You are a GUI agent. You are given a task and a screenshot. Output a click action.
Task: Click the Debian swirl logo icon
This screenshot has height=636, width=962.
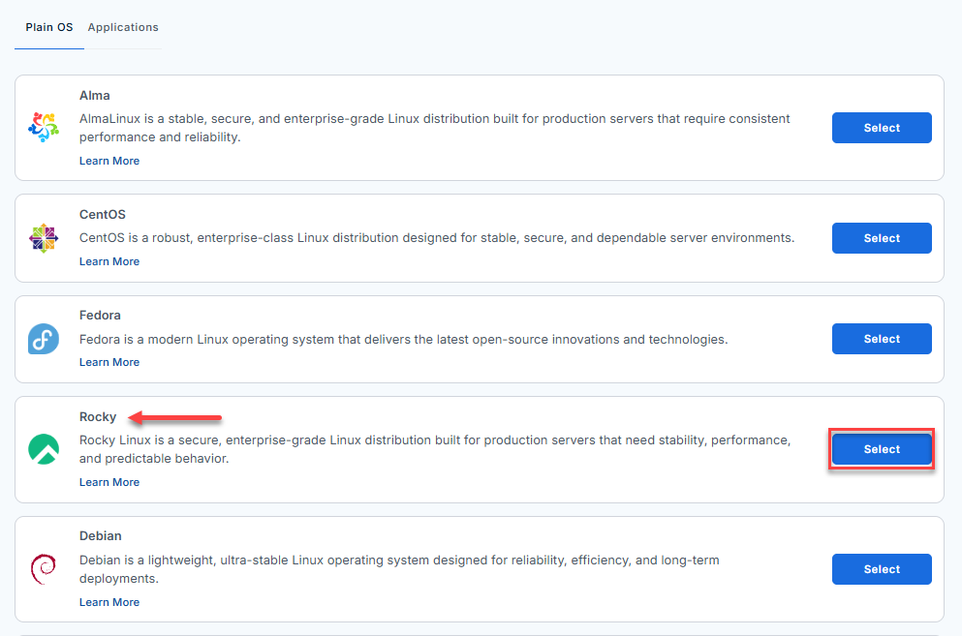pyautogui.click(x=44, y=569)
